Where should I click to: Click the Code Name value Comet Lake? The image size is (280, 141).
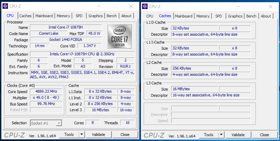48,33
